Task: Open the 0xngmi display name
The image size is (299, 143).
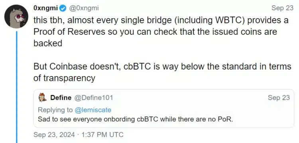Action: pos(46,8)
